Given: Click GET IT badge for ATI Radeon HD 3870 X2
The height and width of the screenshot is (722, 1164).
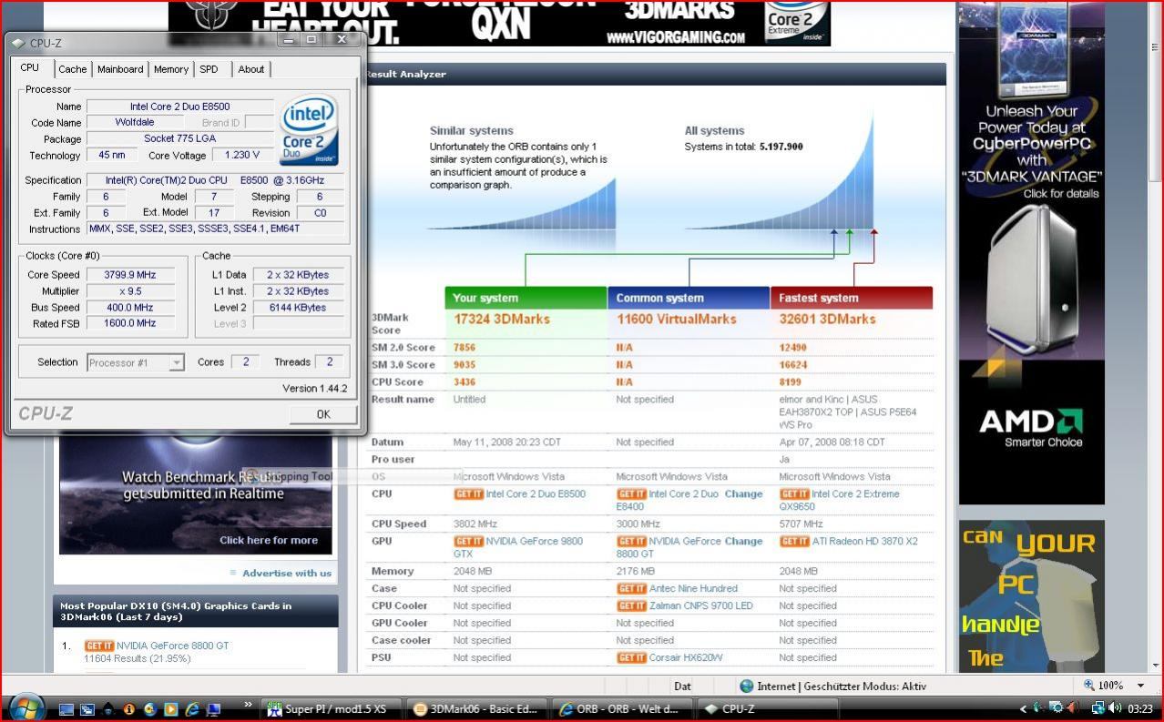Looking at the screenshot, I should pyautogui.click(x=794, y=541).
